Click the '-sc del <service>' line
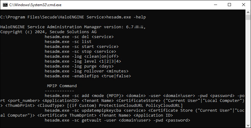 pyautogui.click(x=79, y=37)
